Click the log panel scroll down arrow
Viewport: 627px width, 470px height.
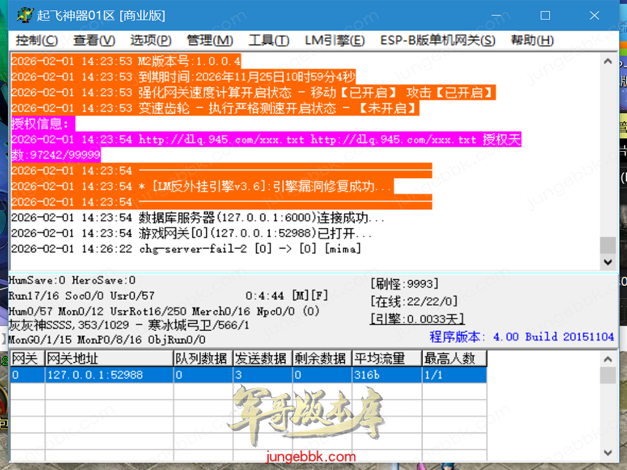pyautogui.click(x=607, y=261)
